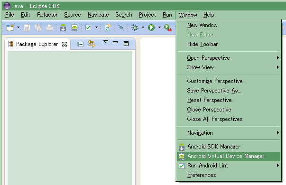
Task: Open the Run menu
Action: (x=167, y=15)
